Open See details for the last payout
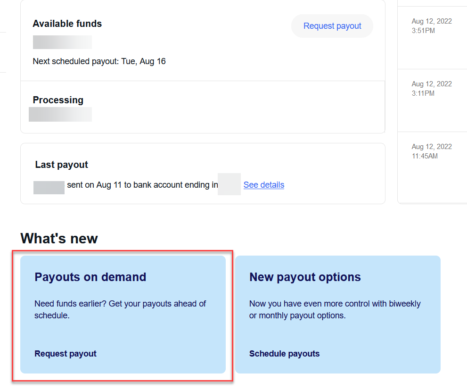The image size is (467, 390). coord(263,185)
